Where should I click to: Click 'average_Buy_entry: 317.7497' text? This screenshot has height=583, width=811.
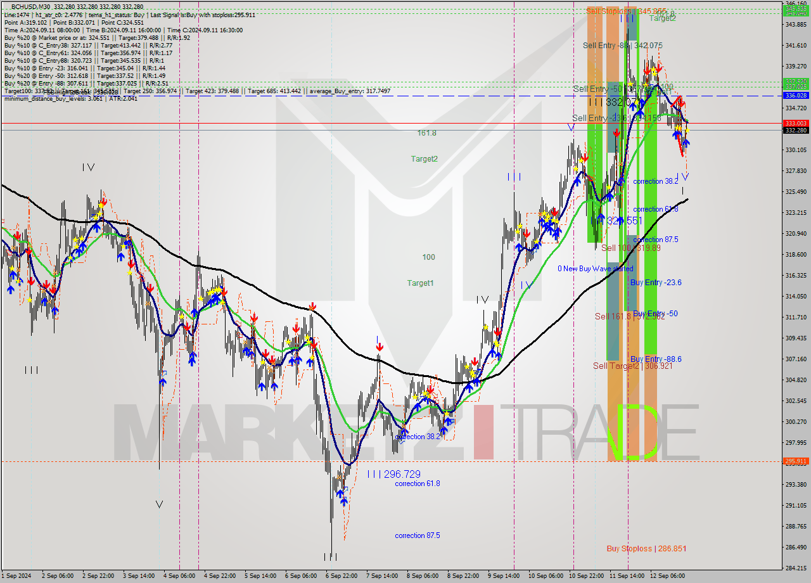pyautogui.click(x=350, y=91)
